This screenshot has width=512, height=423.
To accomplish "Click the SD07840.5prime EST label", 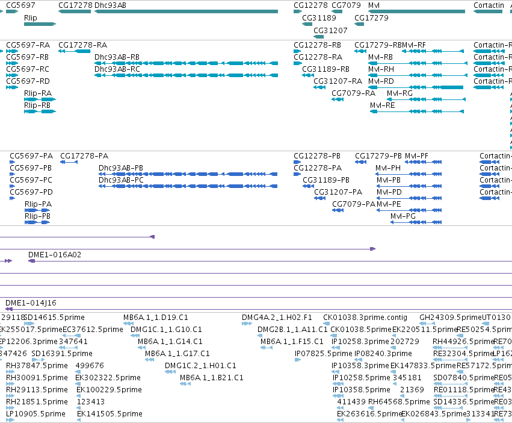I will click(x=464, y=378).
